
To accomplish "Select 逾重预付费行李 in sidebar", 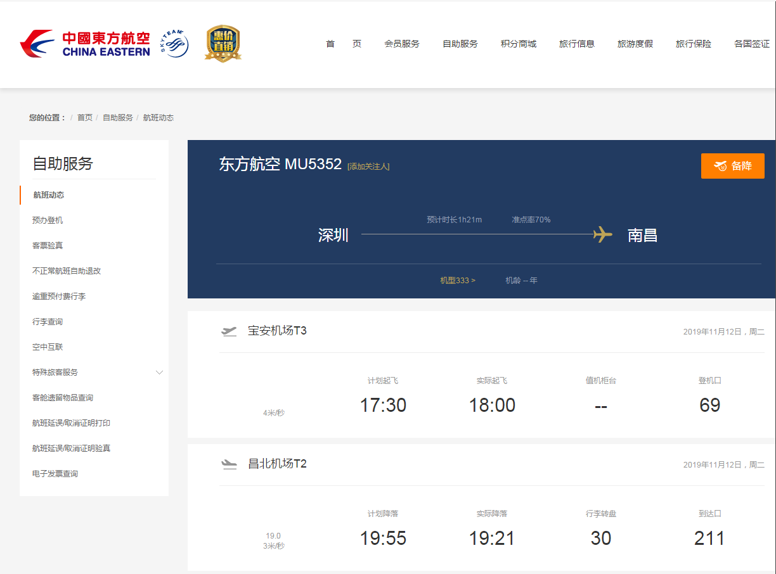I will 59,297.
